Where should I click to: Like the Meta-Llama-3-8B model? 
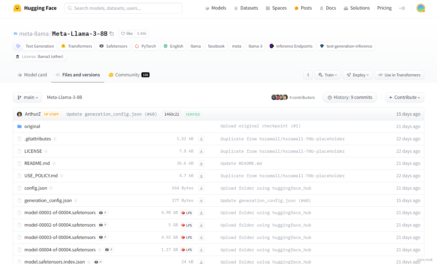point(127,34)
